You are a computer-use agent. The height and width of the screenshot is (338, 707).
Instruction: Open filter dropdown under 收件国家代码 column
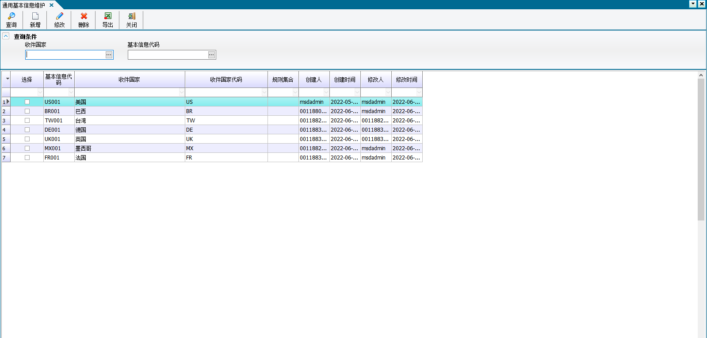click(264, 92)
